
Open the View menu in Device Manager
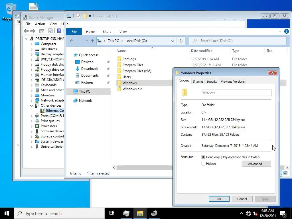point(53,24)
